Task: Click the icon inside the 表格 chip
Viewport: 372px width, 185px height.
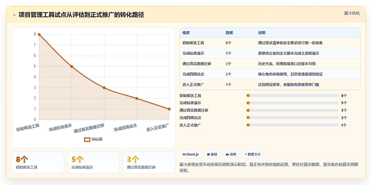Action: coord(208,154)
